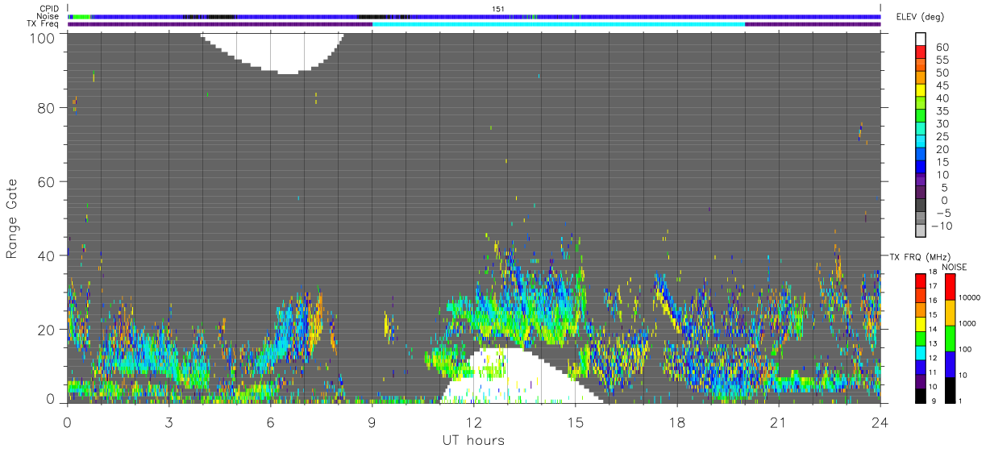Click the TX FRQ legend label '13'
The width and height of the screenshot is (990, 457).
pyautogui.click(x=934, y=344)
